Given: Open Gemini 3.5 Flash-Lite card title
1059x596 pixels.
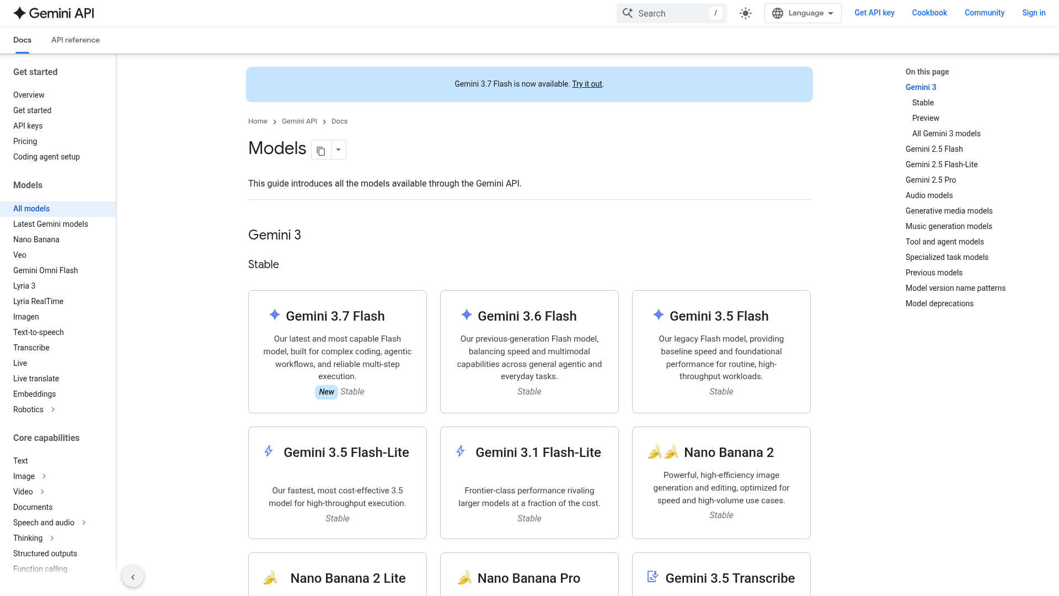Looking at the screenshot, I should (346, 453).
